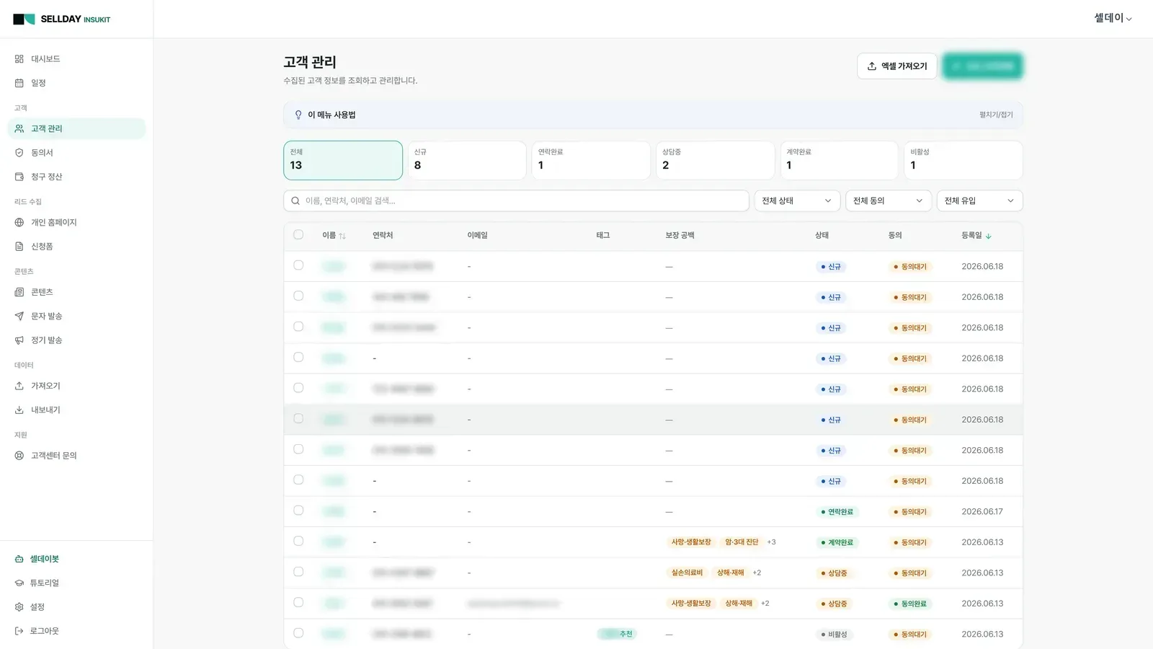Click the lightbulb icon in 이 메뉴 사용법
Image resolution: width=1153 pixels, height=649 pixels.
298,115
